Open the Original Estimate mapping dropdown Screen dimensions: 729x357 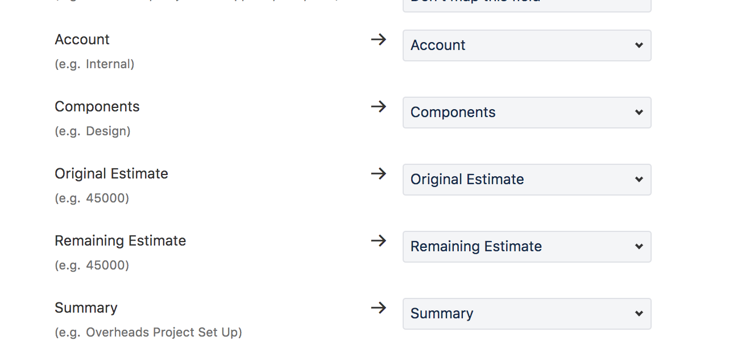coord(527,180)
